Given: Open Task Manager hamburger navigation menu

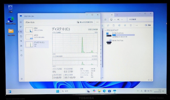Looking at the screenshot, I should [x=21, y=22].
